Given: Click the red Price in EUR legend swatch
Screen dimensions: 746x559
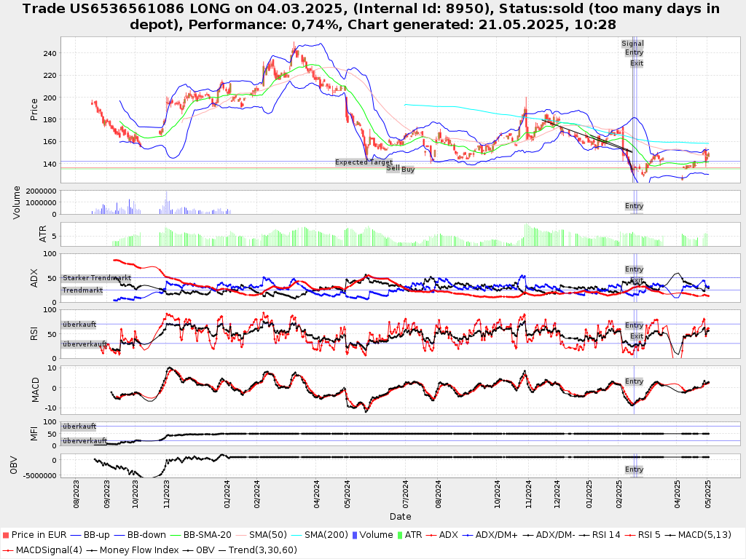Looking at the screenshot, I should 6,535.
